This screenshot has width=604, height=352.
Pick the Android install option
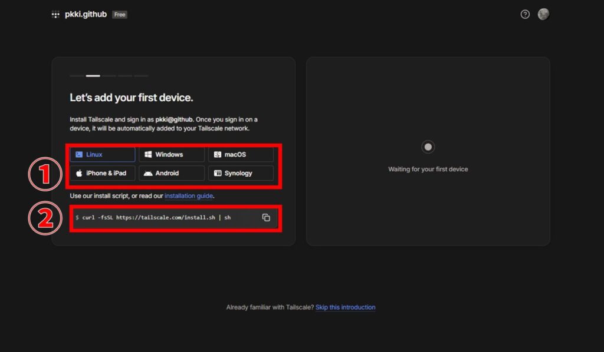(171, 173)
